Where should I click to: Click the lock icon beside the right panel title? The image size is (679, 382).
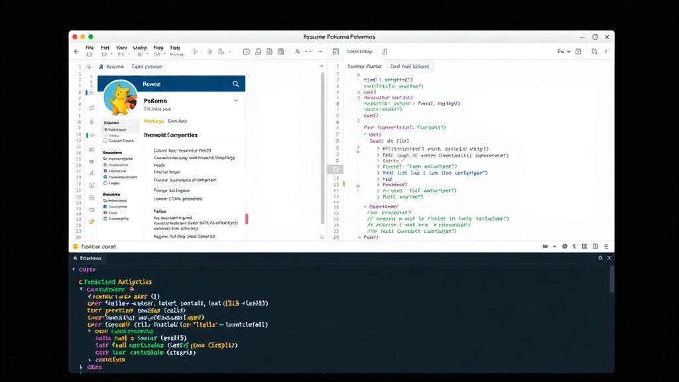pos(385,52)
